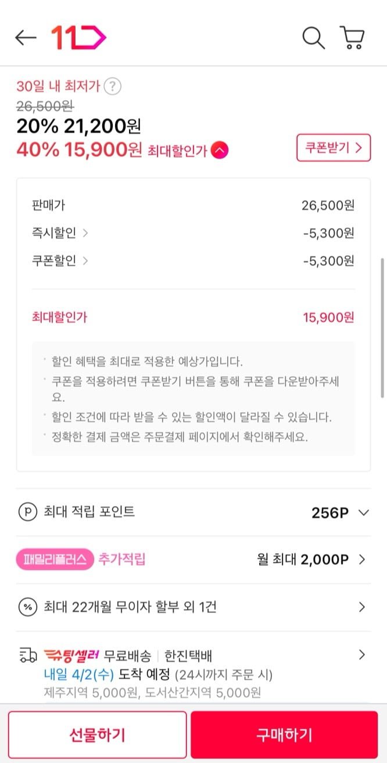
Task: Open the shopping cart
Action: pos(352,38)
